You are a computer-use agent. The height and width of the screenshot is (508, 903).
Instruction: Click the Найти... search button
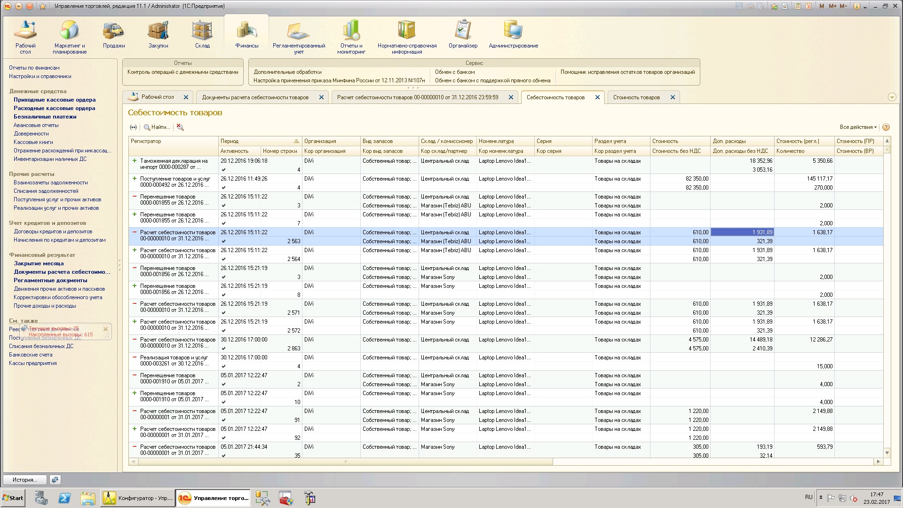pyautogui.click(x=157, y=127)
